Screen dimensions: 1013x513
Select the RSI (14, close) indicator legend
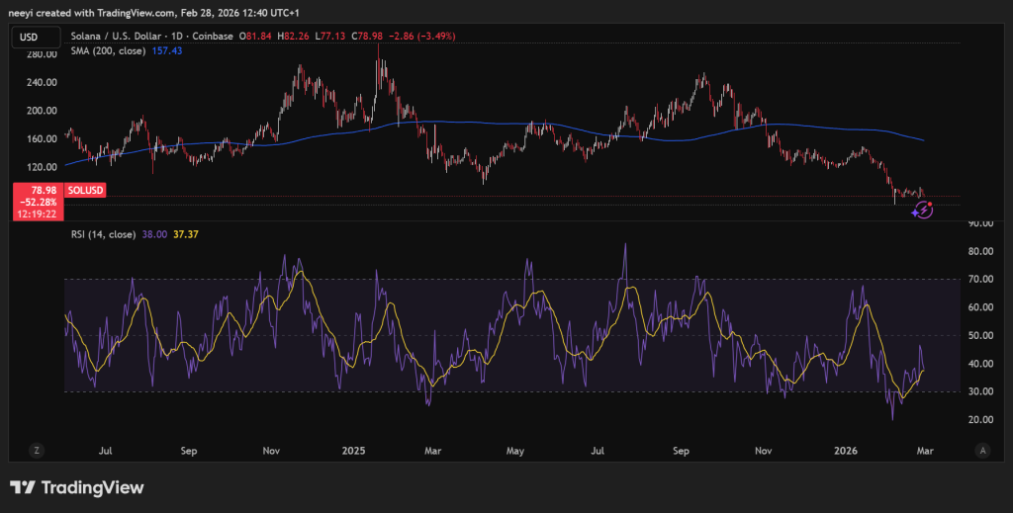(x=101, y=234)
